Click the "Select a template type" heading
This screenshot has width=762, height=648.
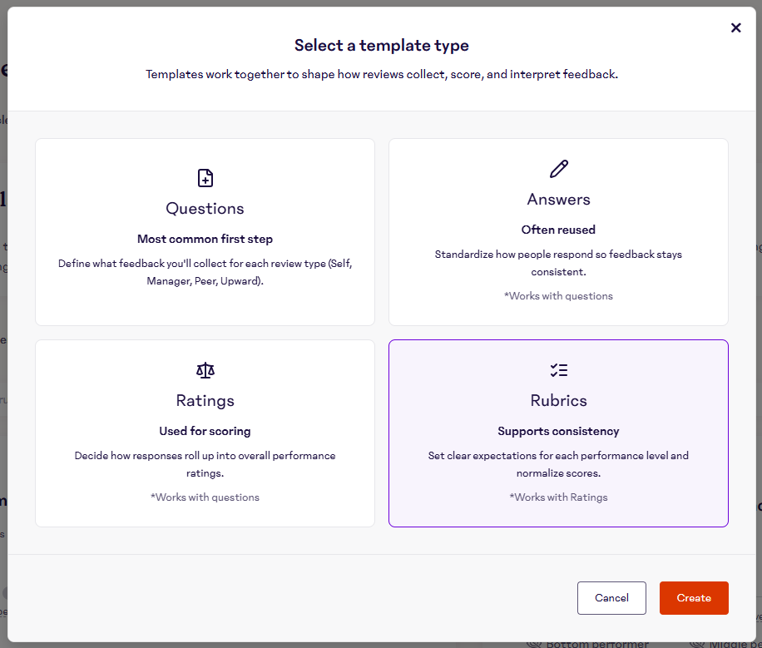(382, 46)
